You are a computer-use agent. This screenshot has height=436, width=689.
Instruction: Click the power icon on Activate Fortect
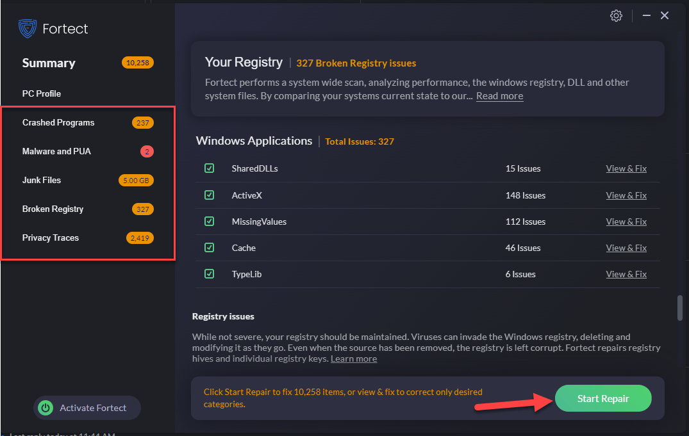click(x=46, y=408)
